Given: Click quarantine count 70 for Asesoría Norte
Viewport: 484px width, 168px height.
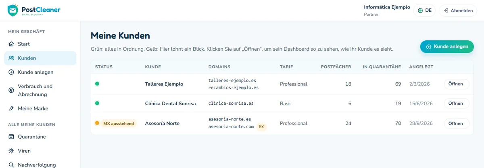Looking at the screenshot, I should 398,123.
